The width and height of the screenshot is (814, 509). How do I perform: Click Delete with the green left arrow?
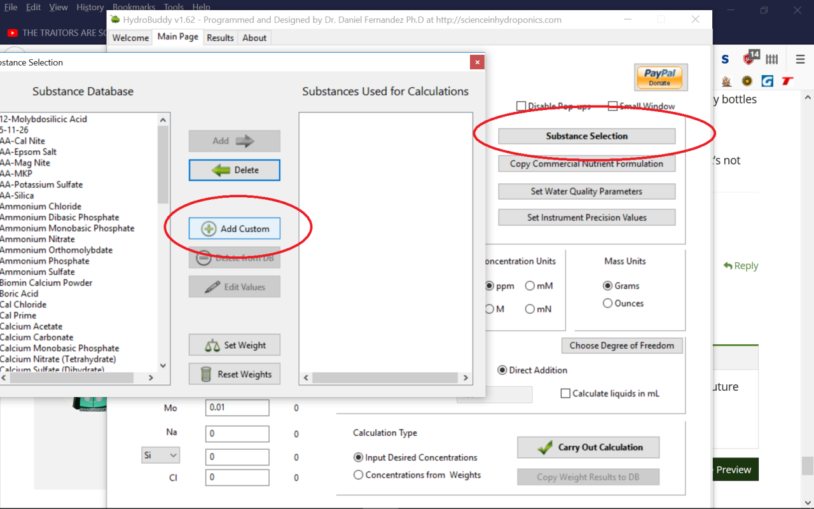tap(235, 170)
